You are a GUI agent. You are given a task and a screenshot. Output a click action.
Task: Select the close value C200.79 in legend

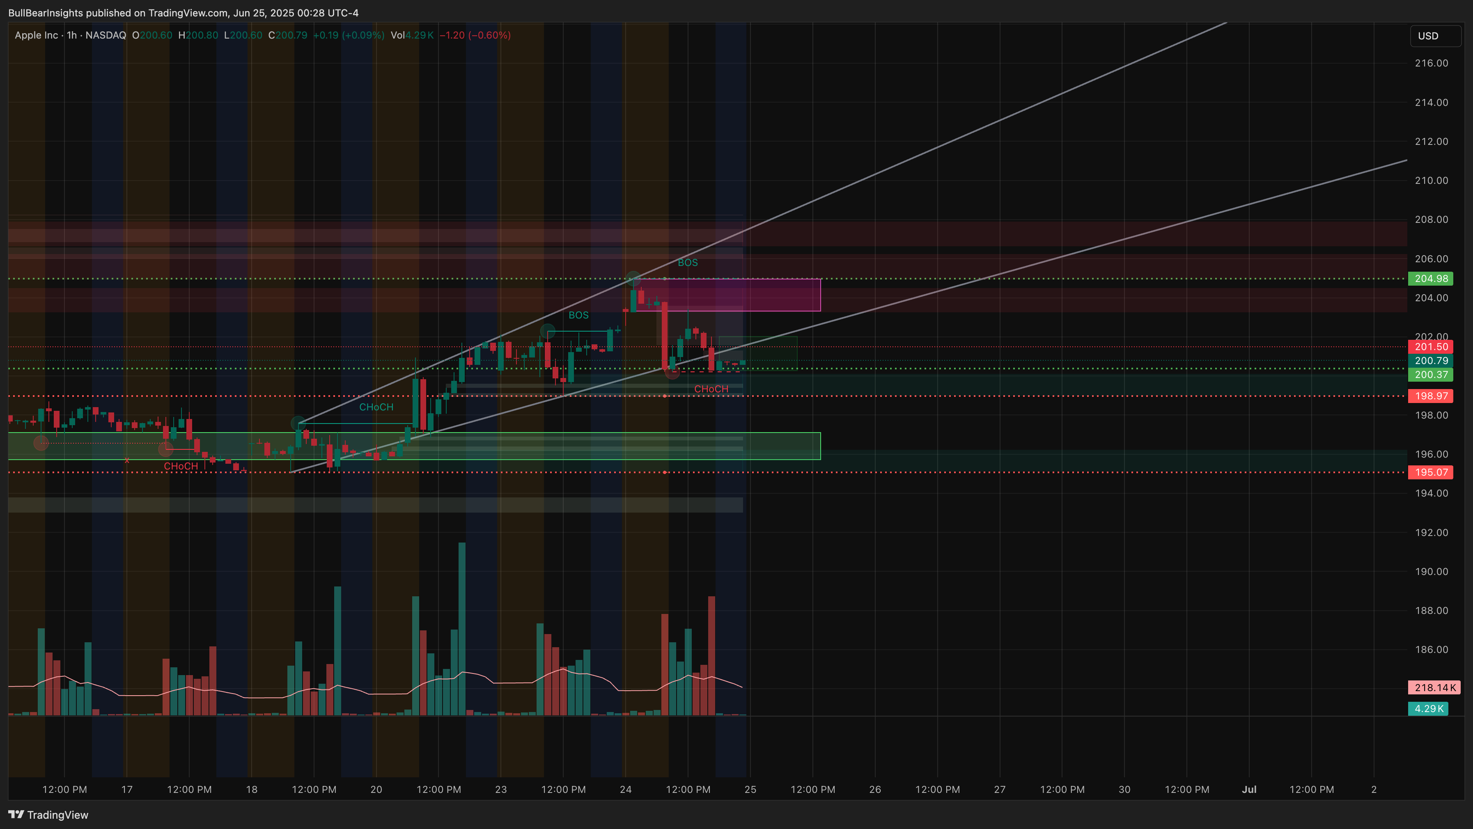(288, 35)
